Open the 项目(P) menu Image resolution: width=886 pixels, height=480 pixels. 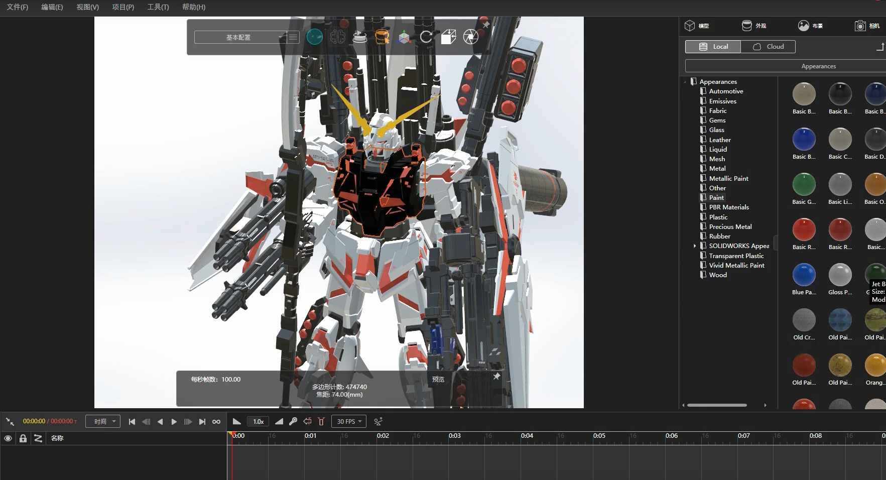pyautogui.click(x=123, y=7)
